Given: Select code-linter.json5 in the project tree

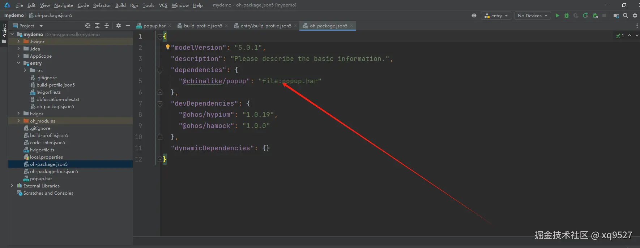Looking at the screenshot, I should pos(47,142).
